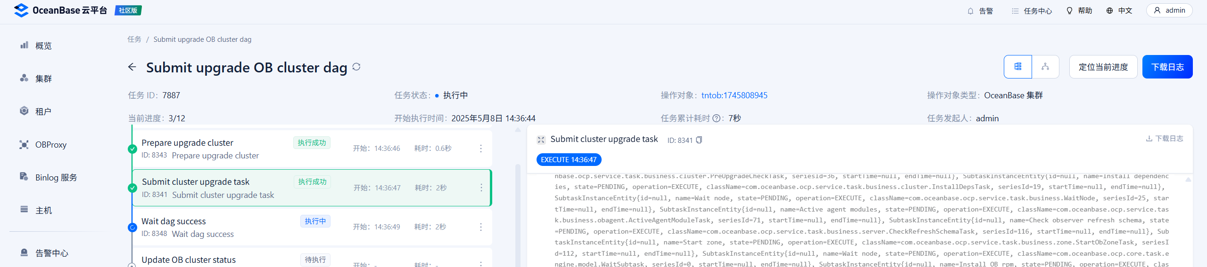
Task: Click the subtask list scrollbar
Action: coord(518,215)
